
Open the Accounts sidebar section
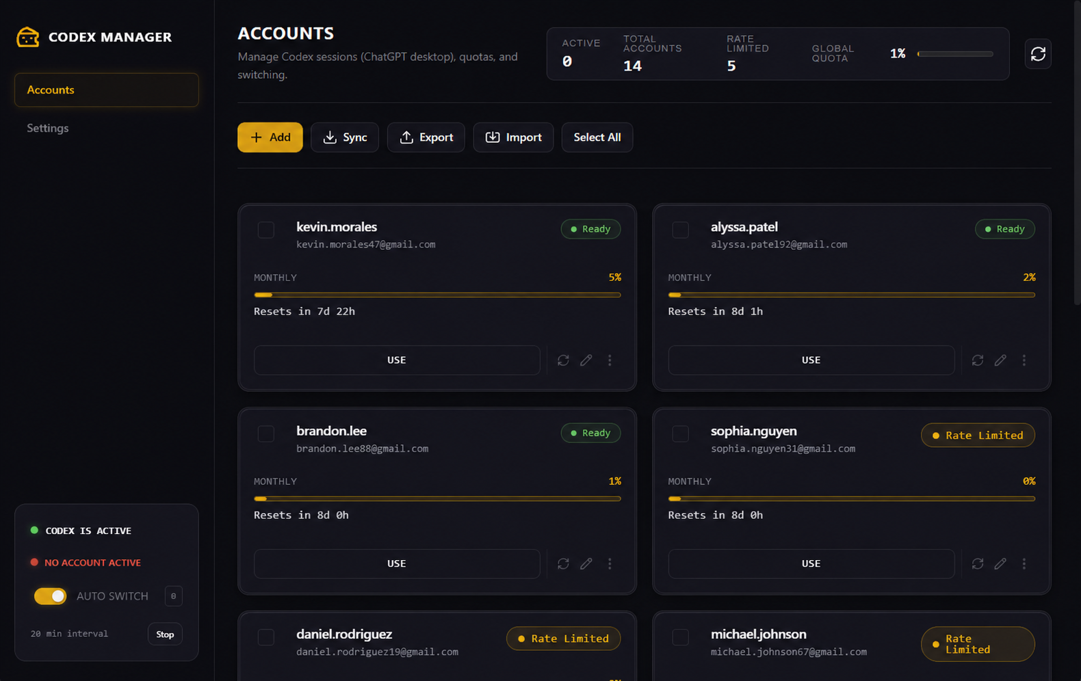point(107,90)
